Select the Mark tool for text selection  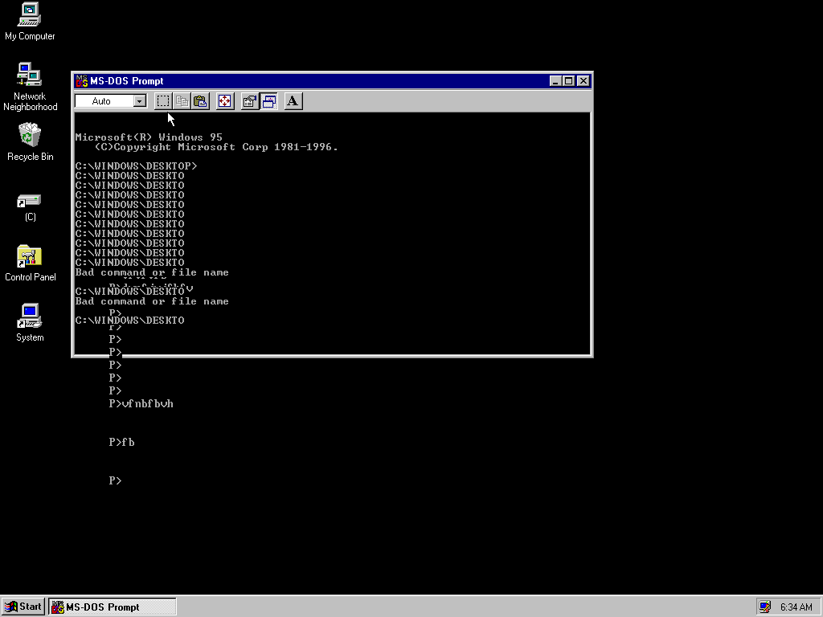coord(163,100)
